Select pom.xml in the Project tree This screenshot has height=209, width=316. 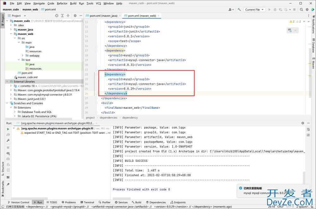[27, 73]
